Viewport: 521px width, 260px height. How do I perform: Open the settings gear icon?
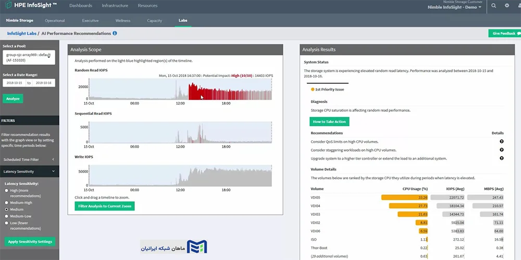coord(507,6)
